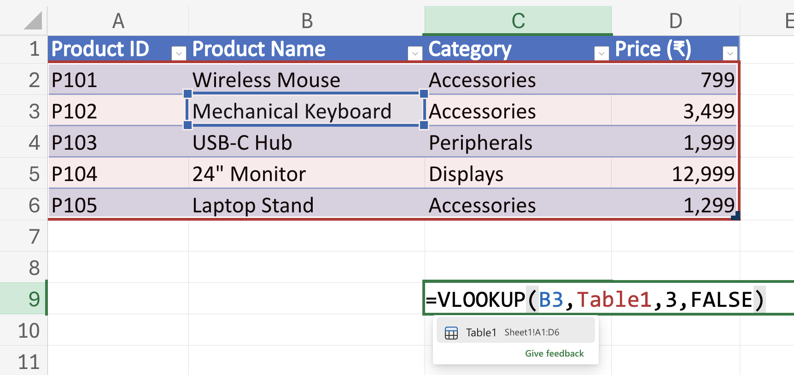794x375 pixels.
Task: Open the Category filter dropdown
Action: (601, 53)
